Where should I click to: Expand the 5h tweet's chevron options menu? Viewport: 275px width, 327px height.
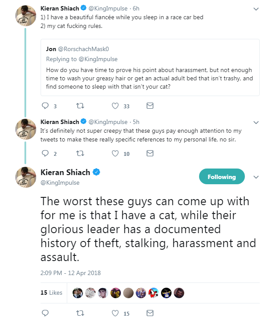256,122
